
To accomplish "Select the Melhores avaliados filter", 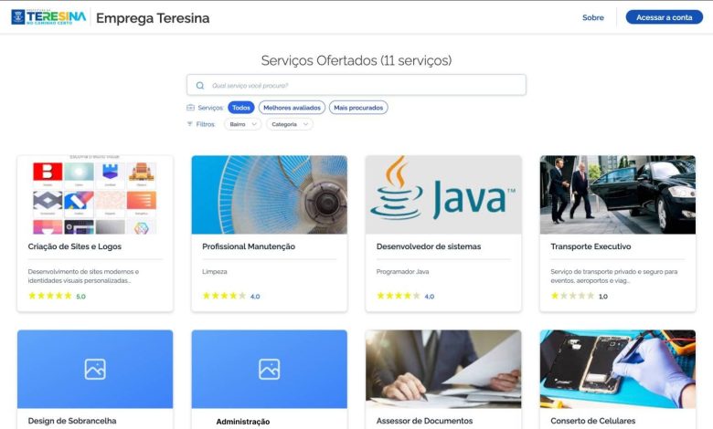I will click(x=292, y=108).
